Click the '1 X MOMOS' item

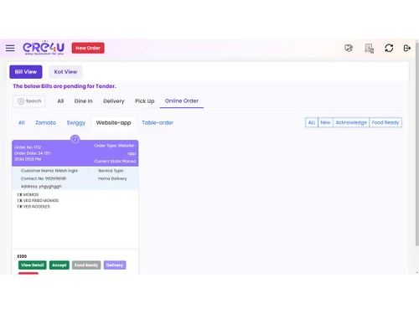(x=28, y=194)
